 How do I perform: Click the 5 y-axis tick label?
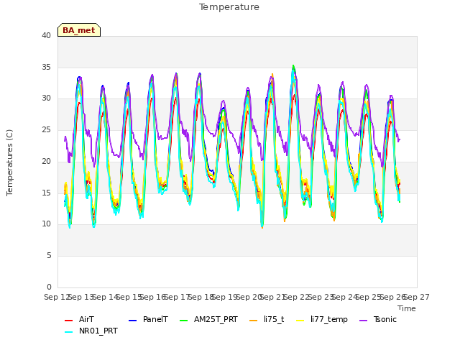tap(49, 256)
